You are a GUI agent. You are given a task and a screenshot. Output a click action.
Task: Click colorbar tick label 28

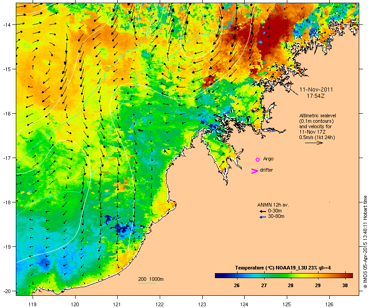point(291,285)
